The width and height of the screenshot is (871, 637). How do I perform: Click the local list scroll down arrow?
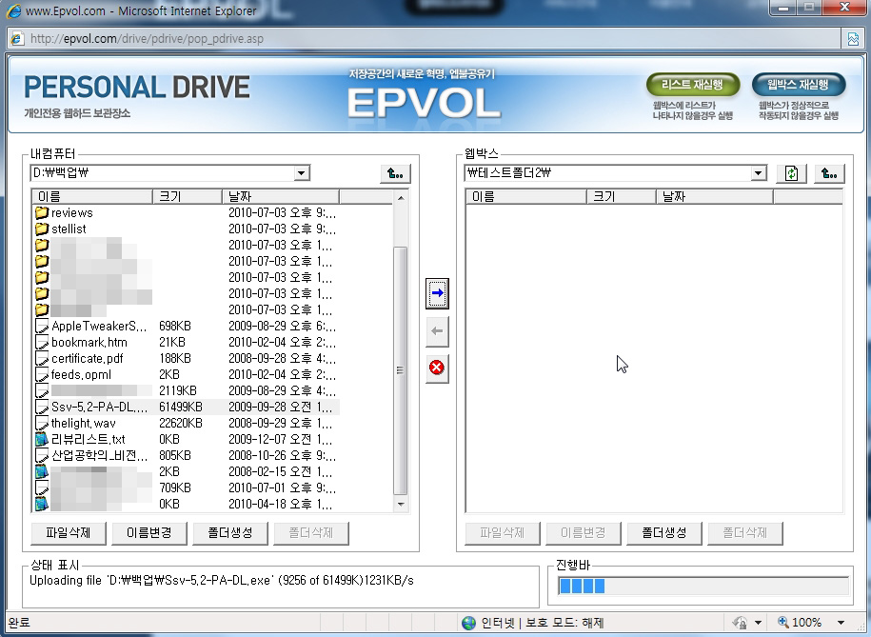401,504
